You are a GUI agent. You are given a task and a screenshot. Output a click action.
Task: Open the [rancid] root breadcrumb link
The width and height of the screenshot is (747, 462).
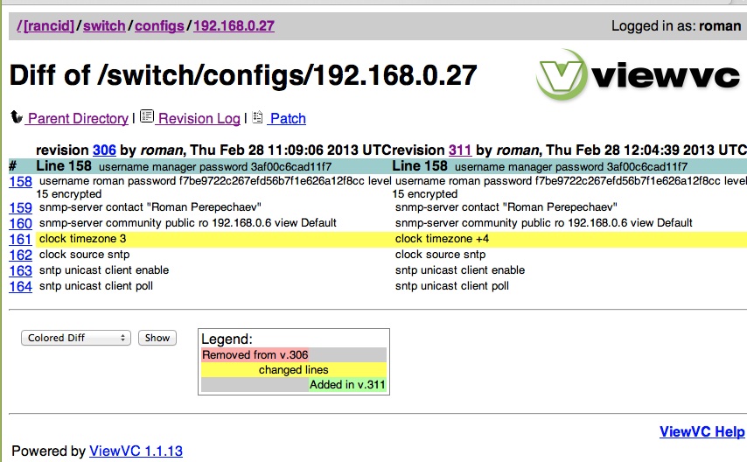point(49,26)
